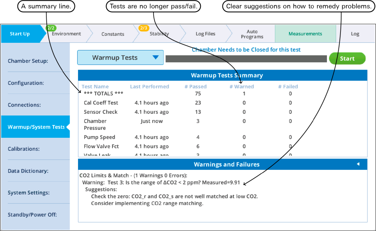Click the gray test progress bar
This screenshot has width=376, height=231.
point(246,59)
